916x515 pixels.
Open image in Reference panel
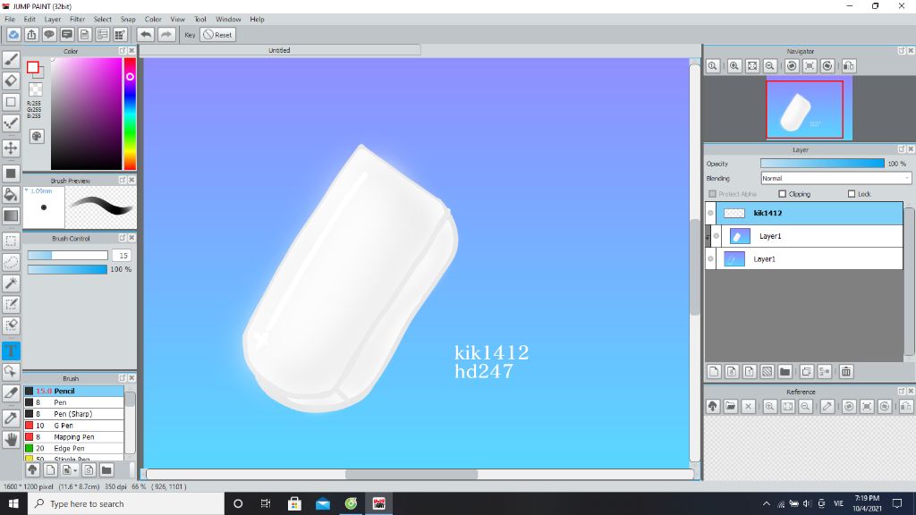click(x=730, y=407)
